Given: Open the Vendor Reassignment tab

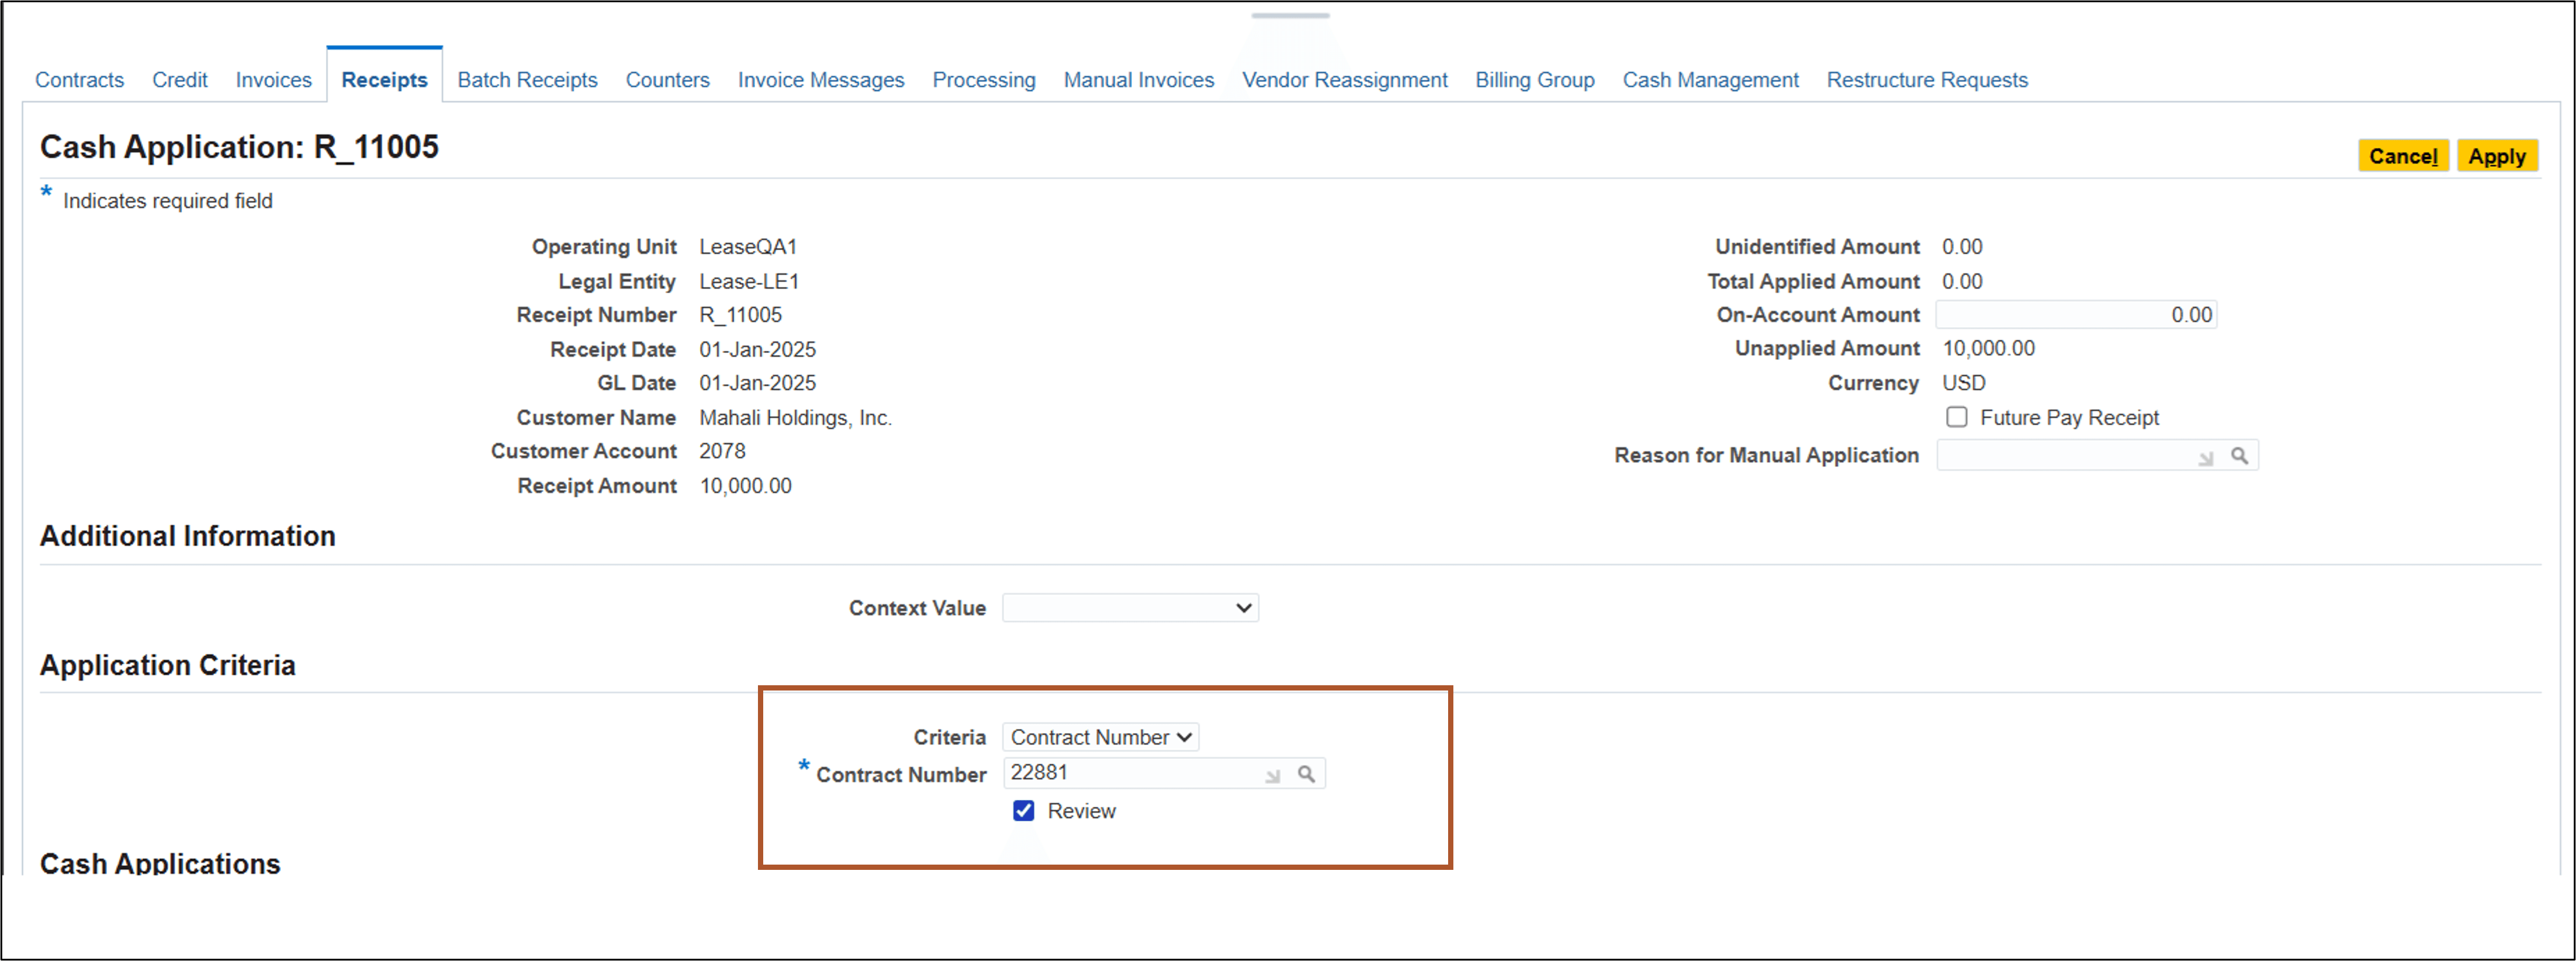Looking at the screenshot, I should [1344, 80].
